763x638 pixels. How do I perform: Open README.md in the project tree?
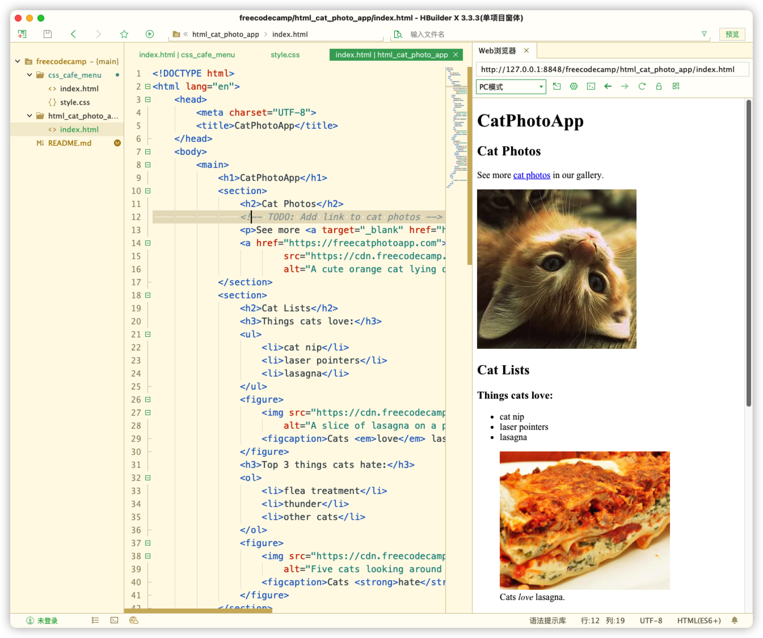[x=70, y=143]
